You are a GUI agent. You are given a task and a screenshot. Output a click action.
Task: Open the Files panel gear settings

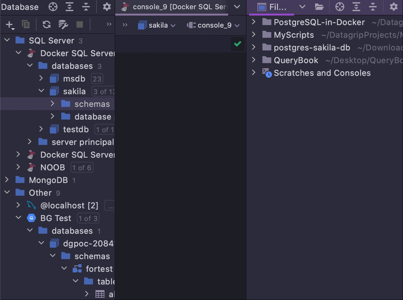[x=394, y=7]
